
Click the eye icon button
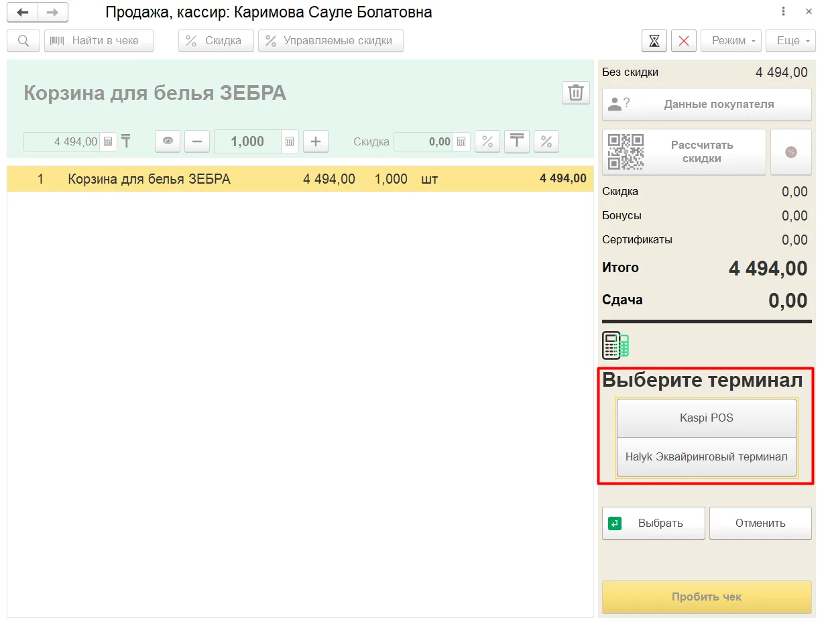click(x=168, y=141)
